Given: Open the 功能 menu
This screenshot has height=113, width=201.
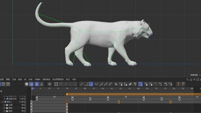Looking at the screenshot, I should click(30, 80).
